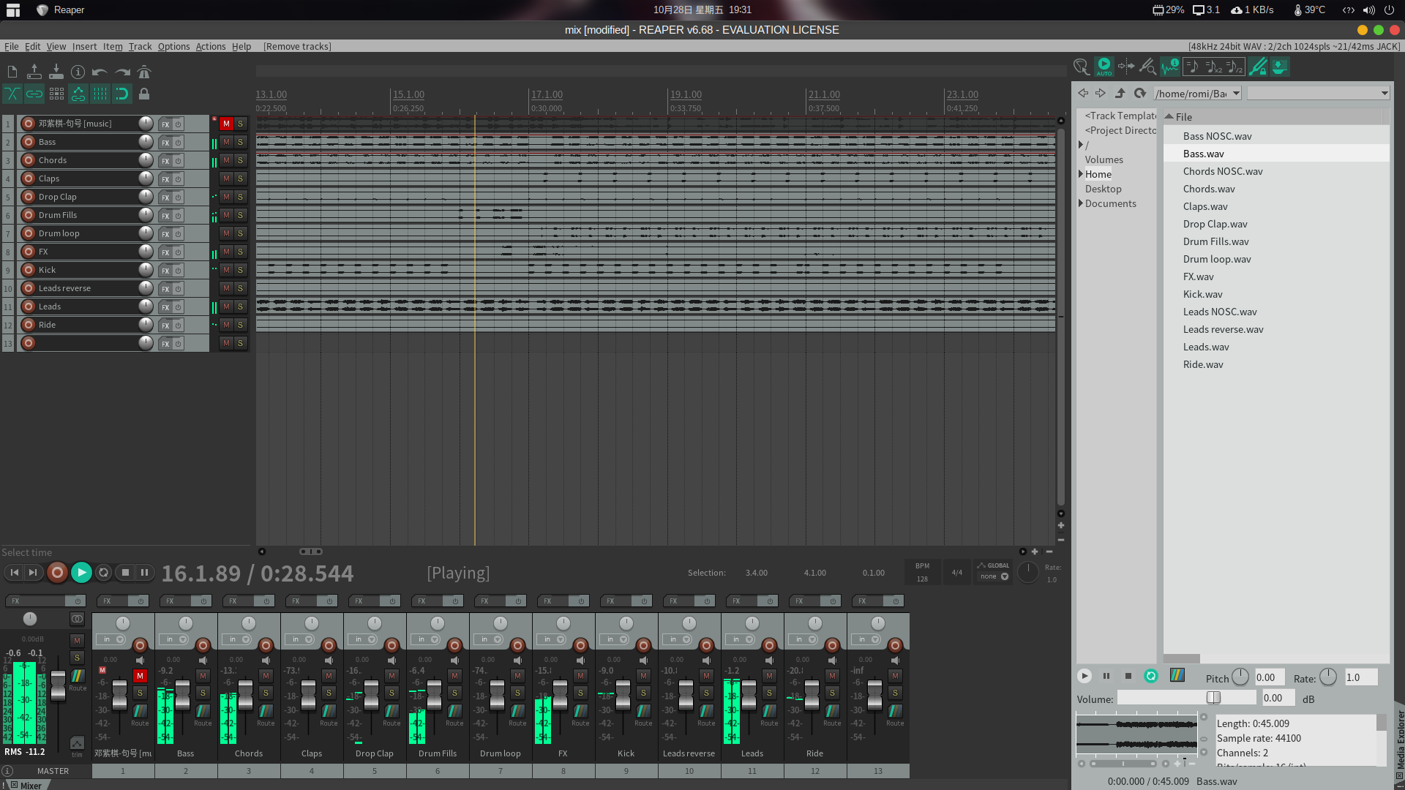Click the 17.1.00 timeline ruler marker
The image size is (1405, 790).
point(547,94)
